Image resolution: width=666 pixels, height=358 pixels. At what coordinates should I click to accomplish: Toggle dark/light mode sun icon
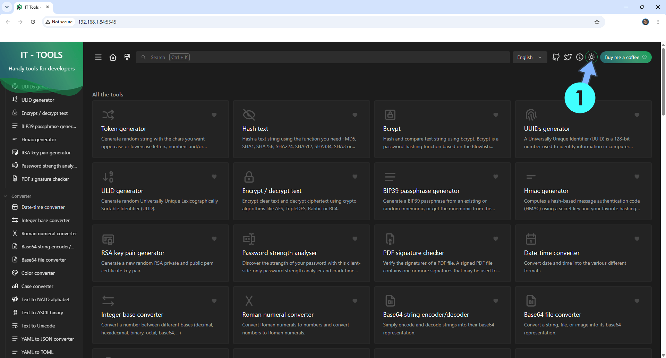coord(591,57)
